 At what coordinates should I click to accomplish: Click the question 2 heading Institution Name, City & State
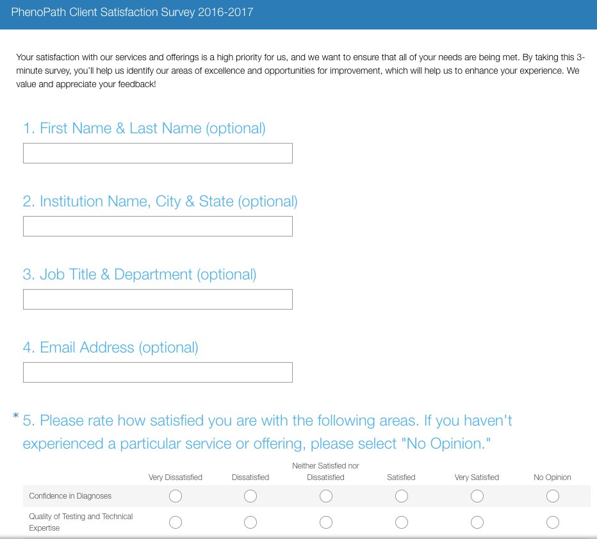[x=160, y=201]
